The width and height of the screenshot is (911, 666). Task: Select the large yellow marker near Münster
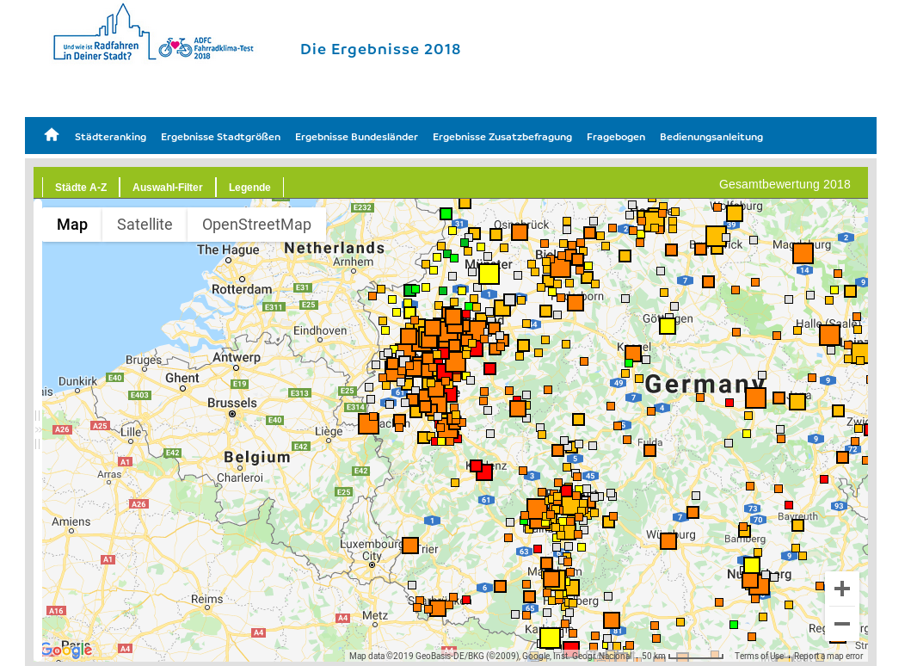coord(489,274)
